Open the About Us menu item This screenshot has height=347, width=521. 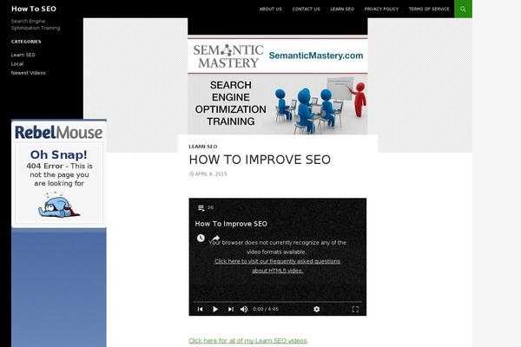[x=270, y=9]
